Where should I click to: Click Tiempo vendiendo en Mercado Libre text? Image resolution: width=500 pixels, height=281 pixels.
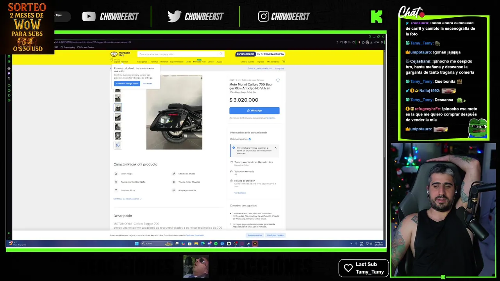coord(254,162)
